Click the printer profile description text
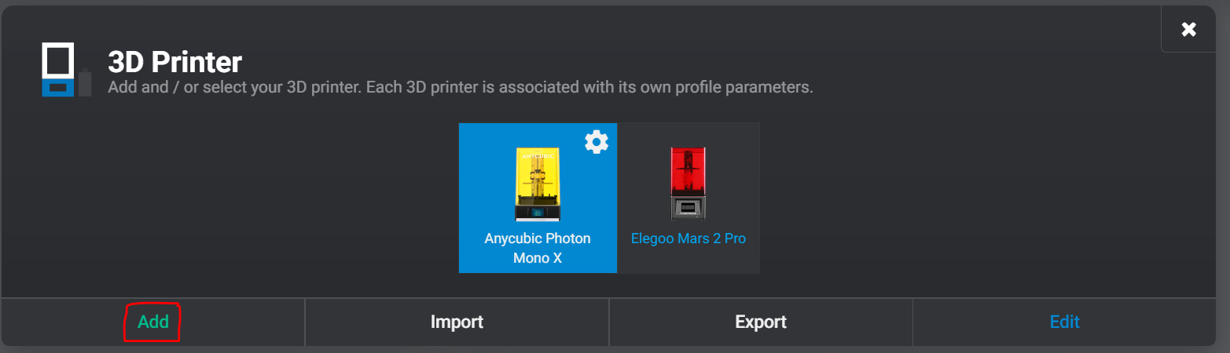1230x353 pixels. [x=460, y=87]
